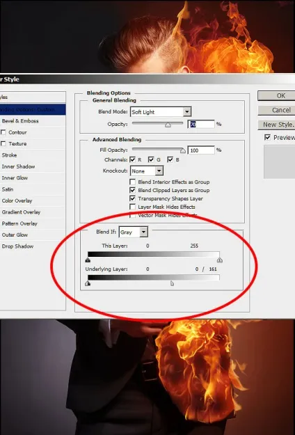Viewport: 295px width, 435px height.
Task: Select Drop Shadow in styles list
Action: pyautogui.click(x=17, y=246)
